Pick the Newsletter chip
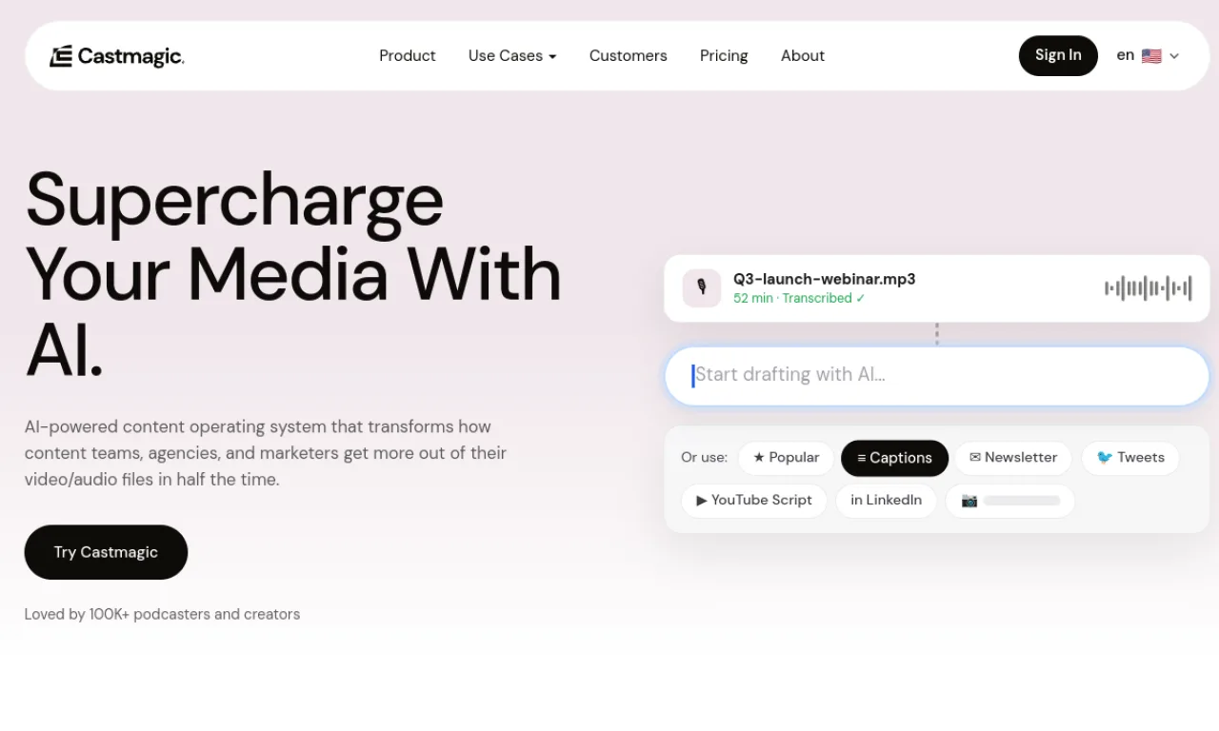This screenshot has height=731, width=1219. (1013, 458)
